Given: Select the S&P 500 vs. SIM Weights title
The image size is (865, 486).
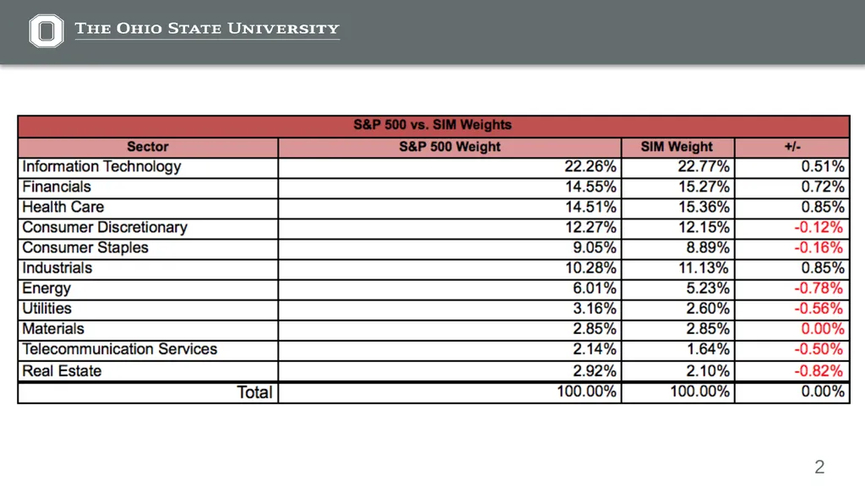Looking at the screenshot, I should pos(432,125).
